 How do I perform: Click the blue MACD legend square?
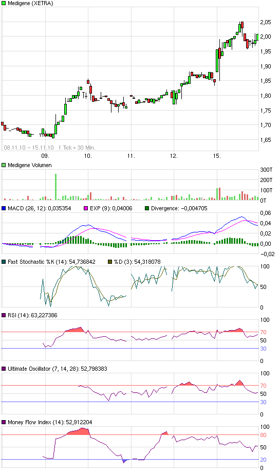pos(4,208)
